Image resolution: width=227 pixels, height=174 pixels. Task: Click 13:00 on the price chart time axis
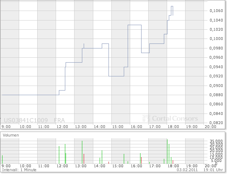(x=81, y=127)
